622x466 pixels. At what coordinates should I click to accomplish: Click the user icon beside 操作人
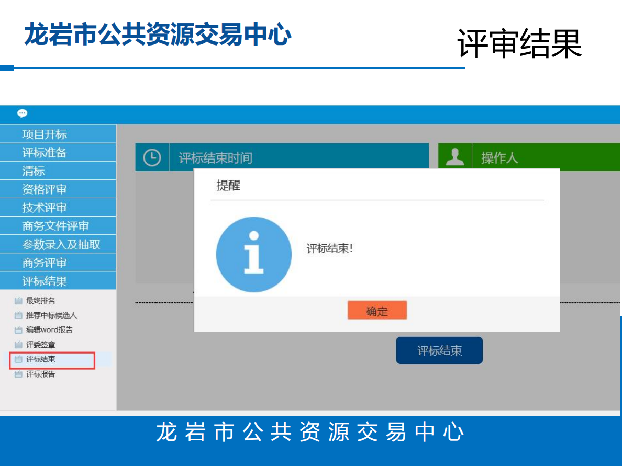pyautogui.click(x=455, y=157)
